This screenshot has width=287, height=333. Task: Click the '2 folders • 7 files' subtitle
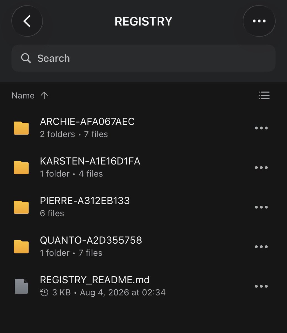pyautogui.click(x=74, y=134)
